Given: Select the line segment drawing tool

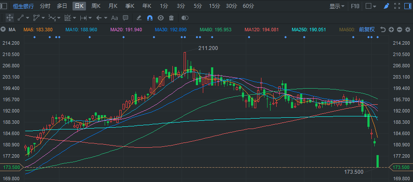Looking at the screenshot, I should [20, 18].
